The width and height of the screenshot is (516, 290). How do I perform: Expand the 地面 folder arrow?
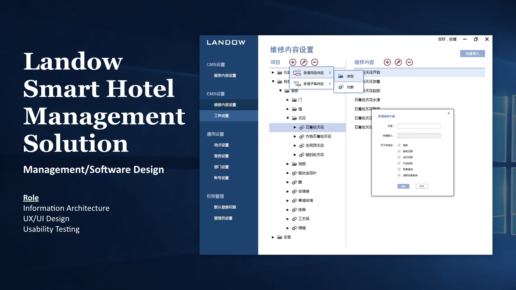288,164
